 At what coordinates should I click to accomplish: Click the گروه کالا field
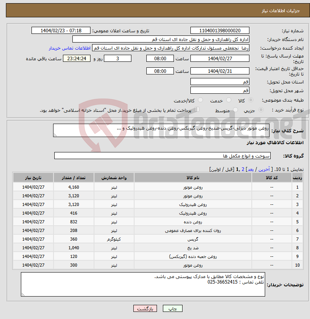coord(162,156)
